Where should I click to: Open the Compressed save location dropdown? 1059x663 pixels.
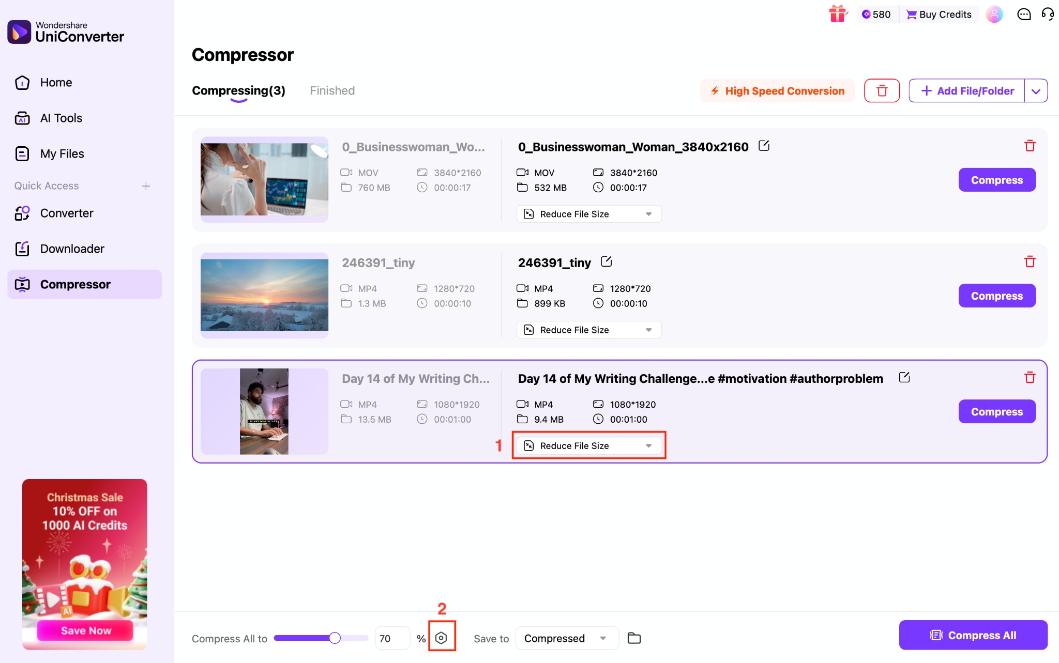pyautogui.click(x=566, y=638)
